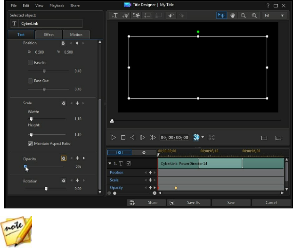The height and width of the screenshot is (248, 293).
Task: Open the 3D mode dropdown arrow
Action: tap(203, 137)
